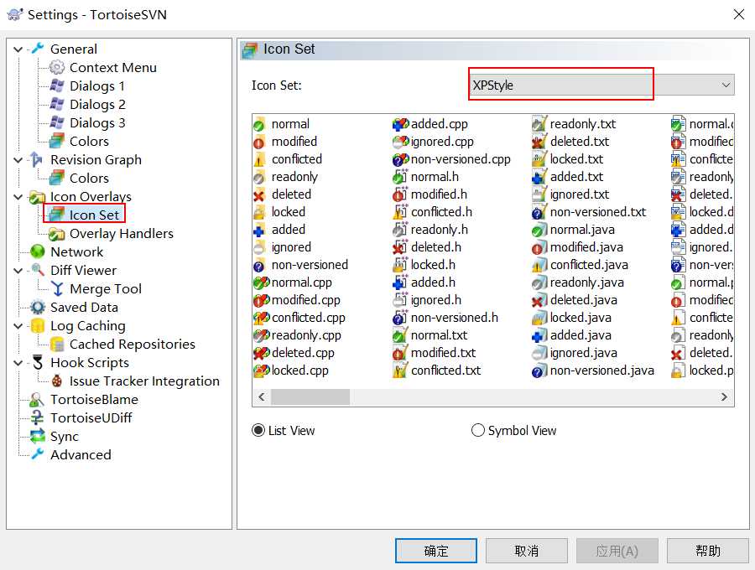The height and width of the screenshot is (570, 755).
Task: Select readonly.txt in the icon list
Action: coord(583,123)
